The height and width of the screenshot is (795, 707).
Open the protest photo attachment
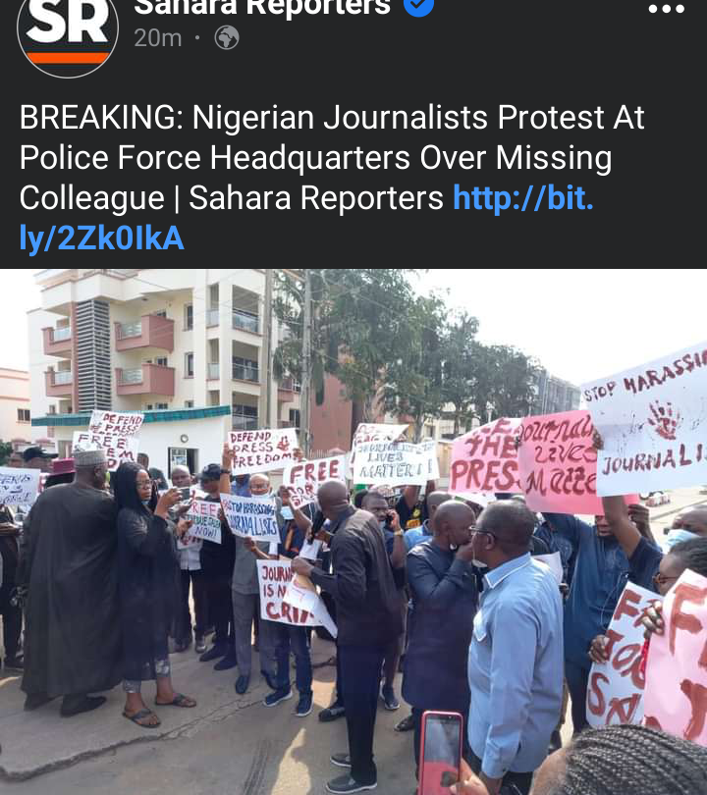point(353,532)
